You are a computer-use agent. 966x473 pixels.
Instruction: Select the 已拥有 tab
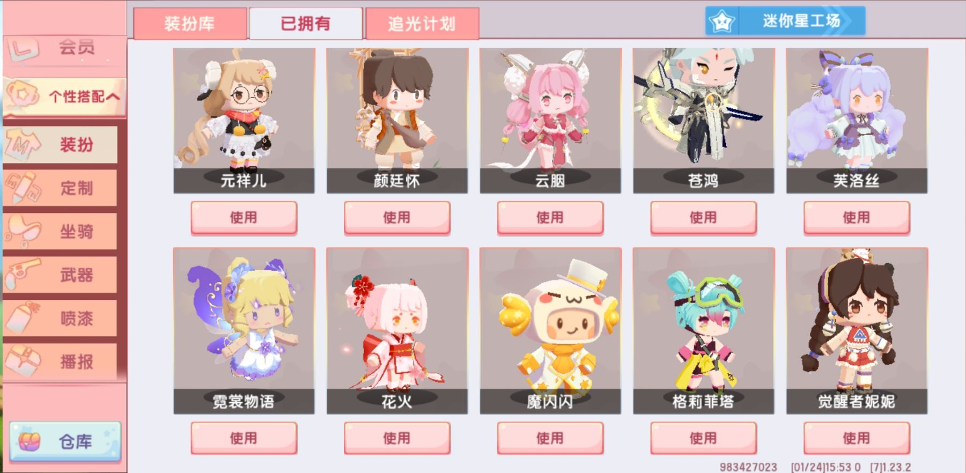306,24
